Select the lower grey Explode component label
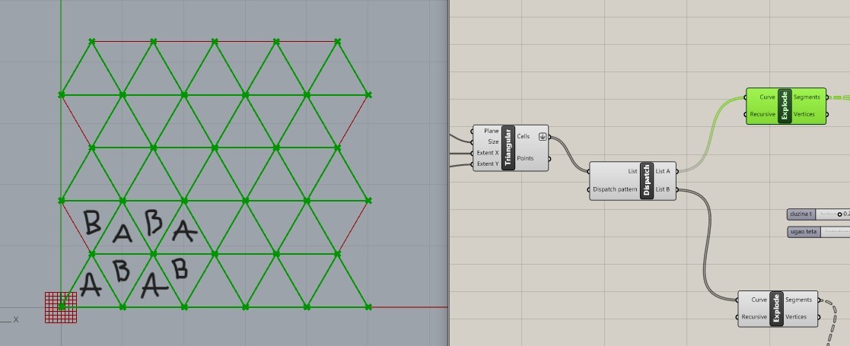Viewport: 850px width, 346px height. pos(776,309)
